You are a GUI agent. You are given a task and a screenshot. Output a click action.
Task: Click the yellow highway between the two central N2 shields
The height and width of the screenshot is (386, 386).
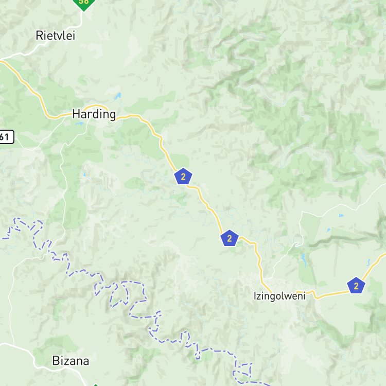(x=207, y=205)
